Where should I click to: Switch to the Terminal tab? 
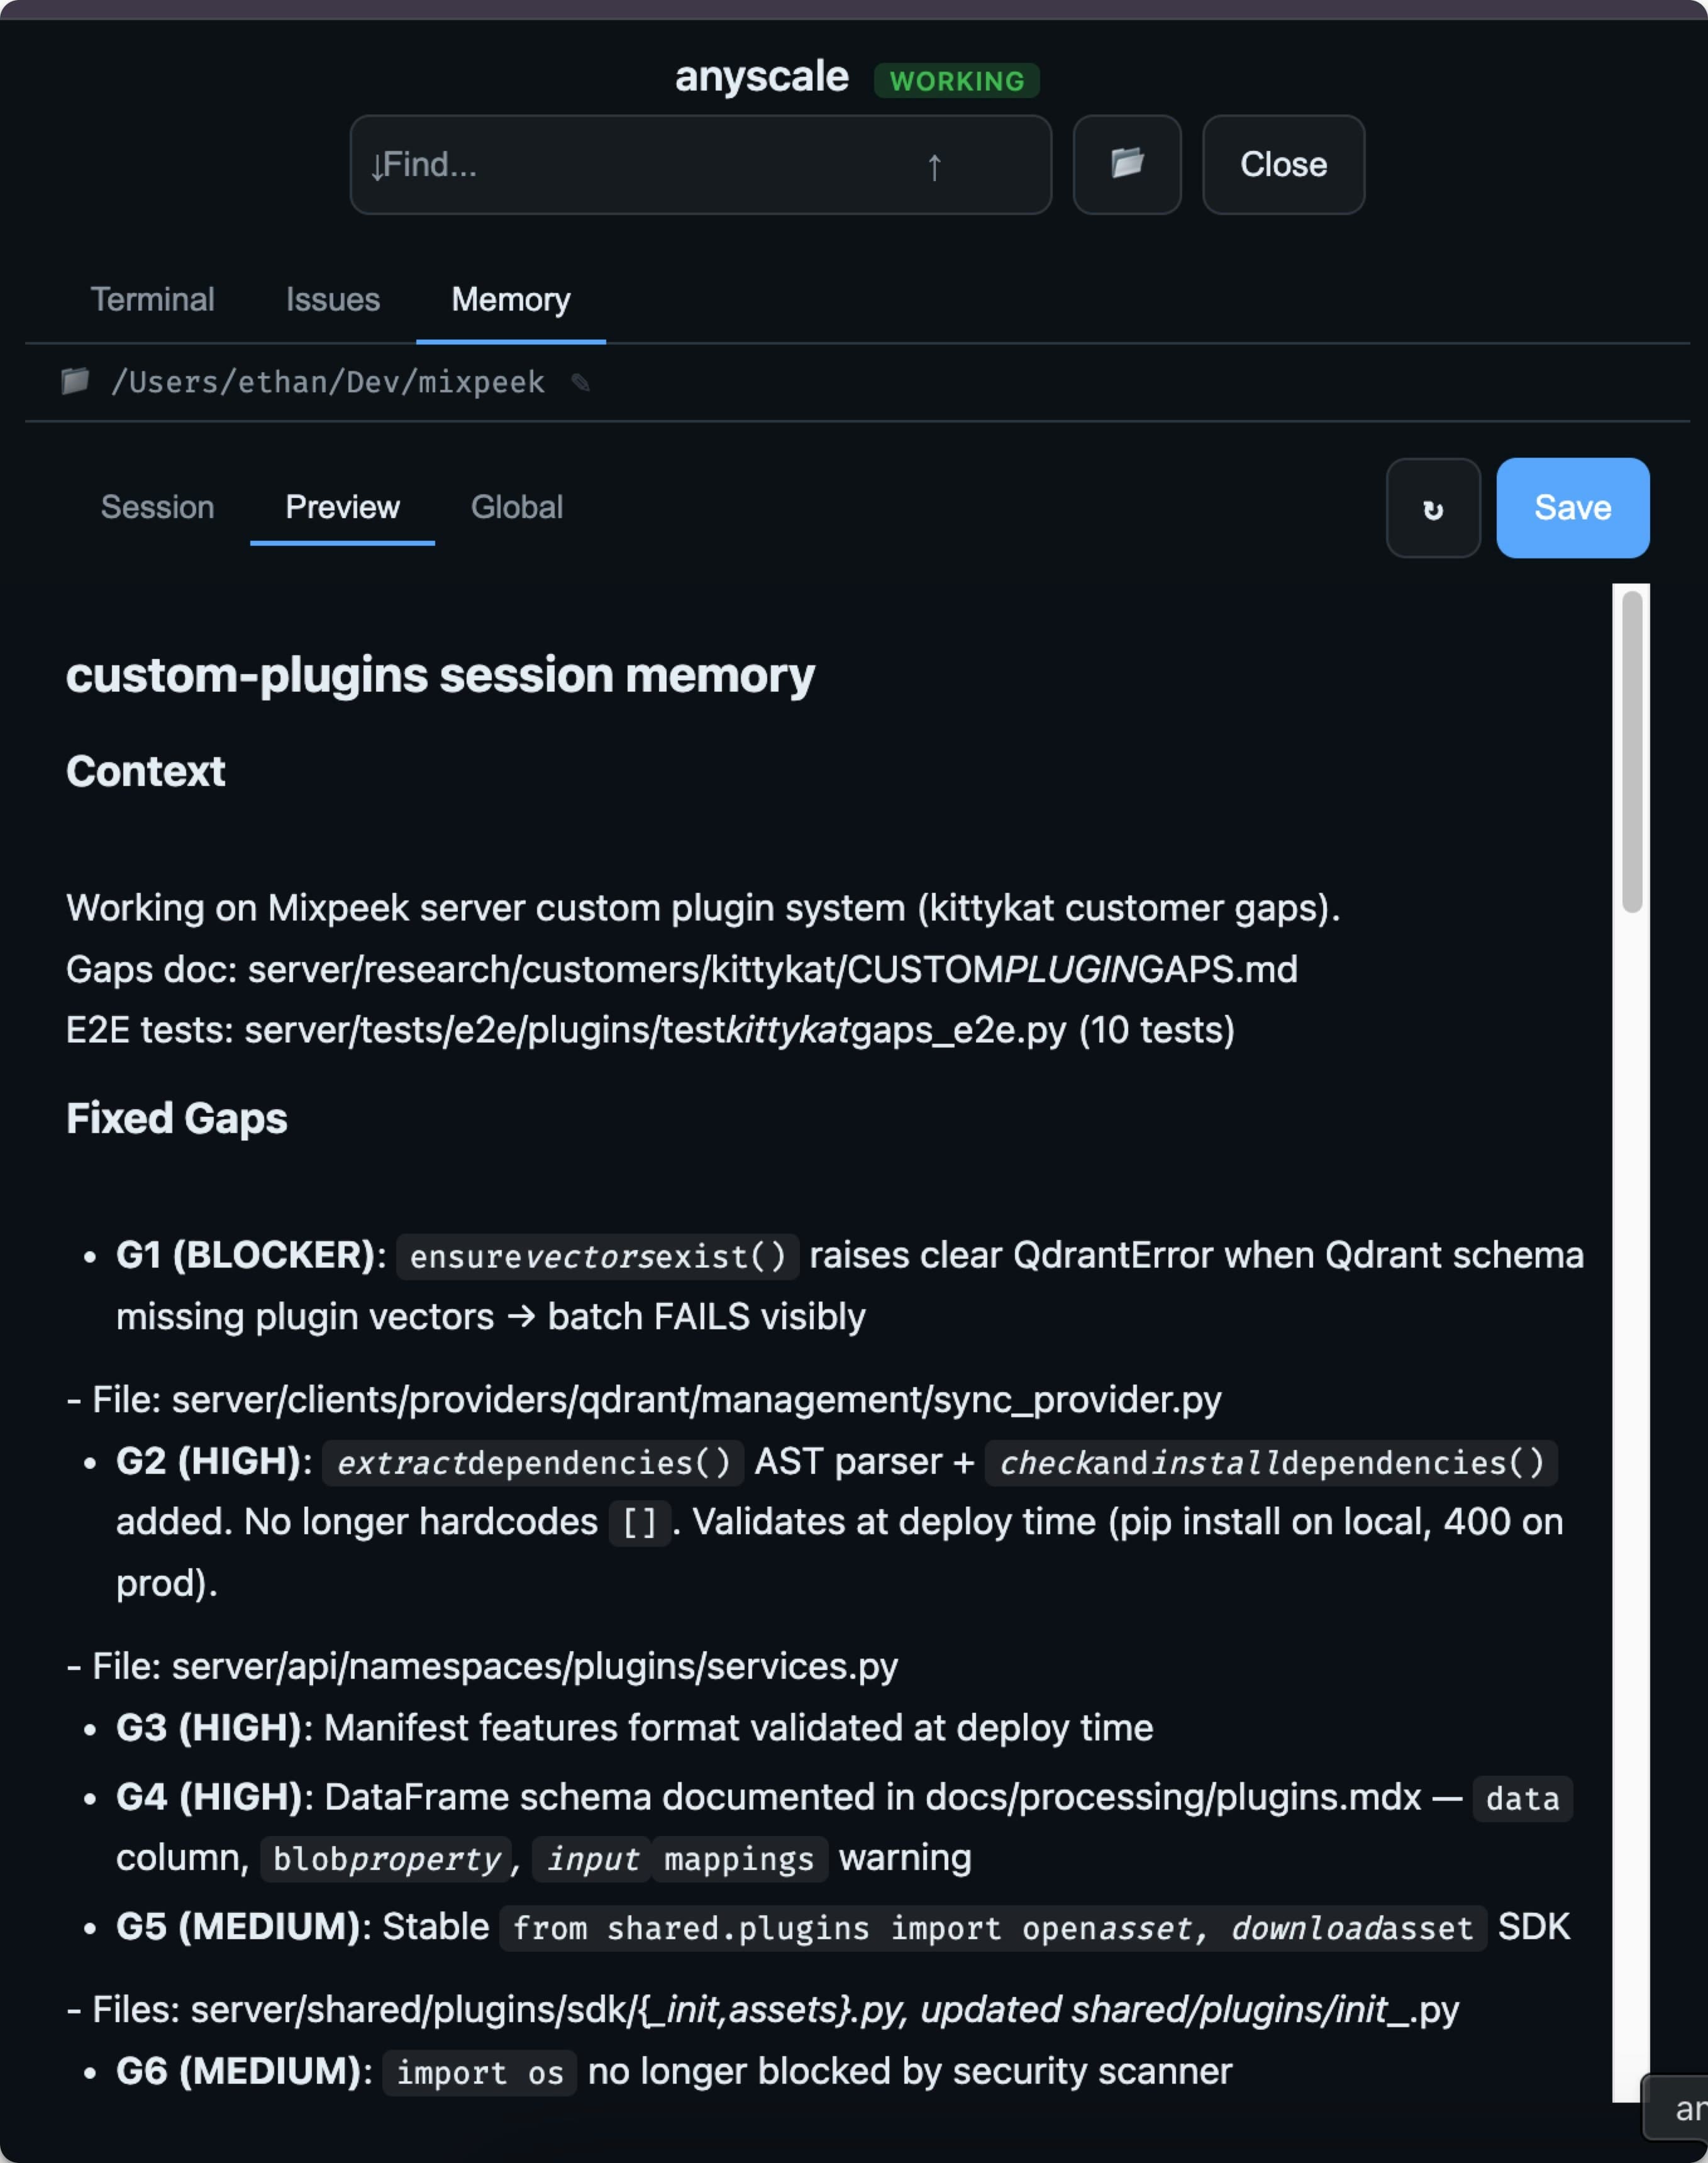(x=153, y=299)
